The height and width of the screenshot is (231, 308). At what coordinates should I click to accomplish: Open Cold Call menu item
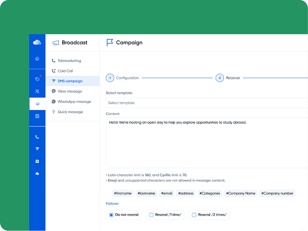click(73, 71)
